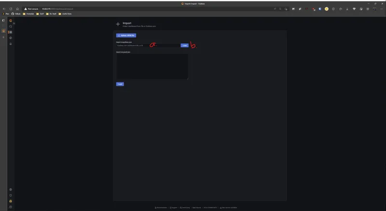Open the yellow circular extension icon
This screenshot has width=386, height=211.
pyautogui.click(x=327, y=9)
